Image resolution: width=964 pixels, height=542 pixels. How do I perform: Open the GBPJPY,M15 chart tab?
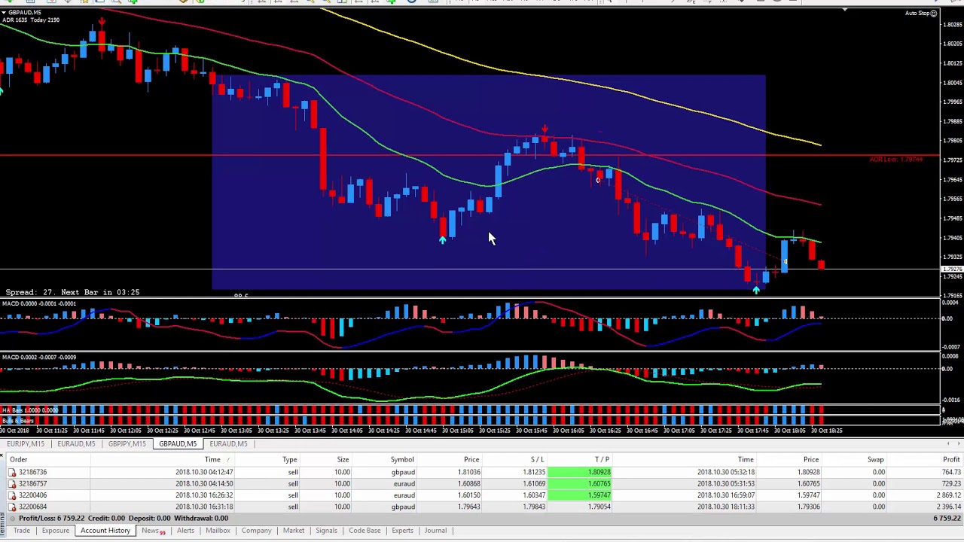pyautogui.click(x=127, y=444)
